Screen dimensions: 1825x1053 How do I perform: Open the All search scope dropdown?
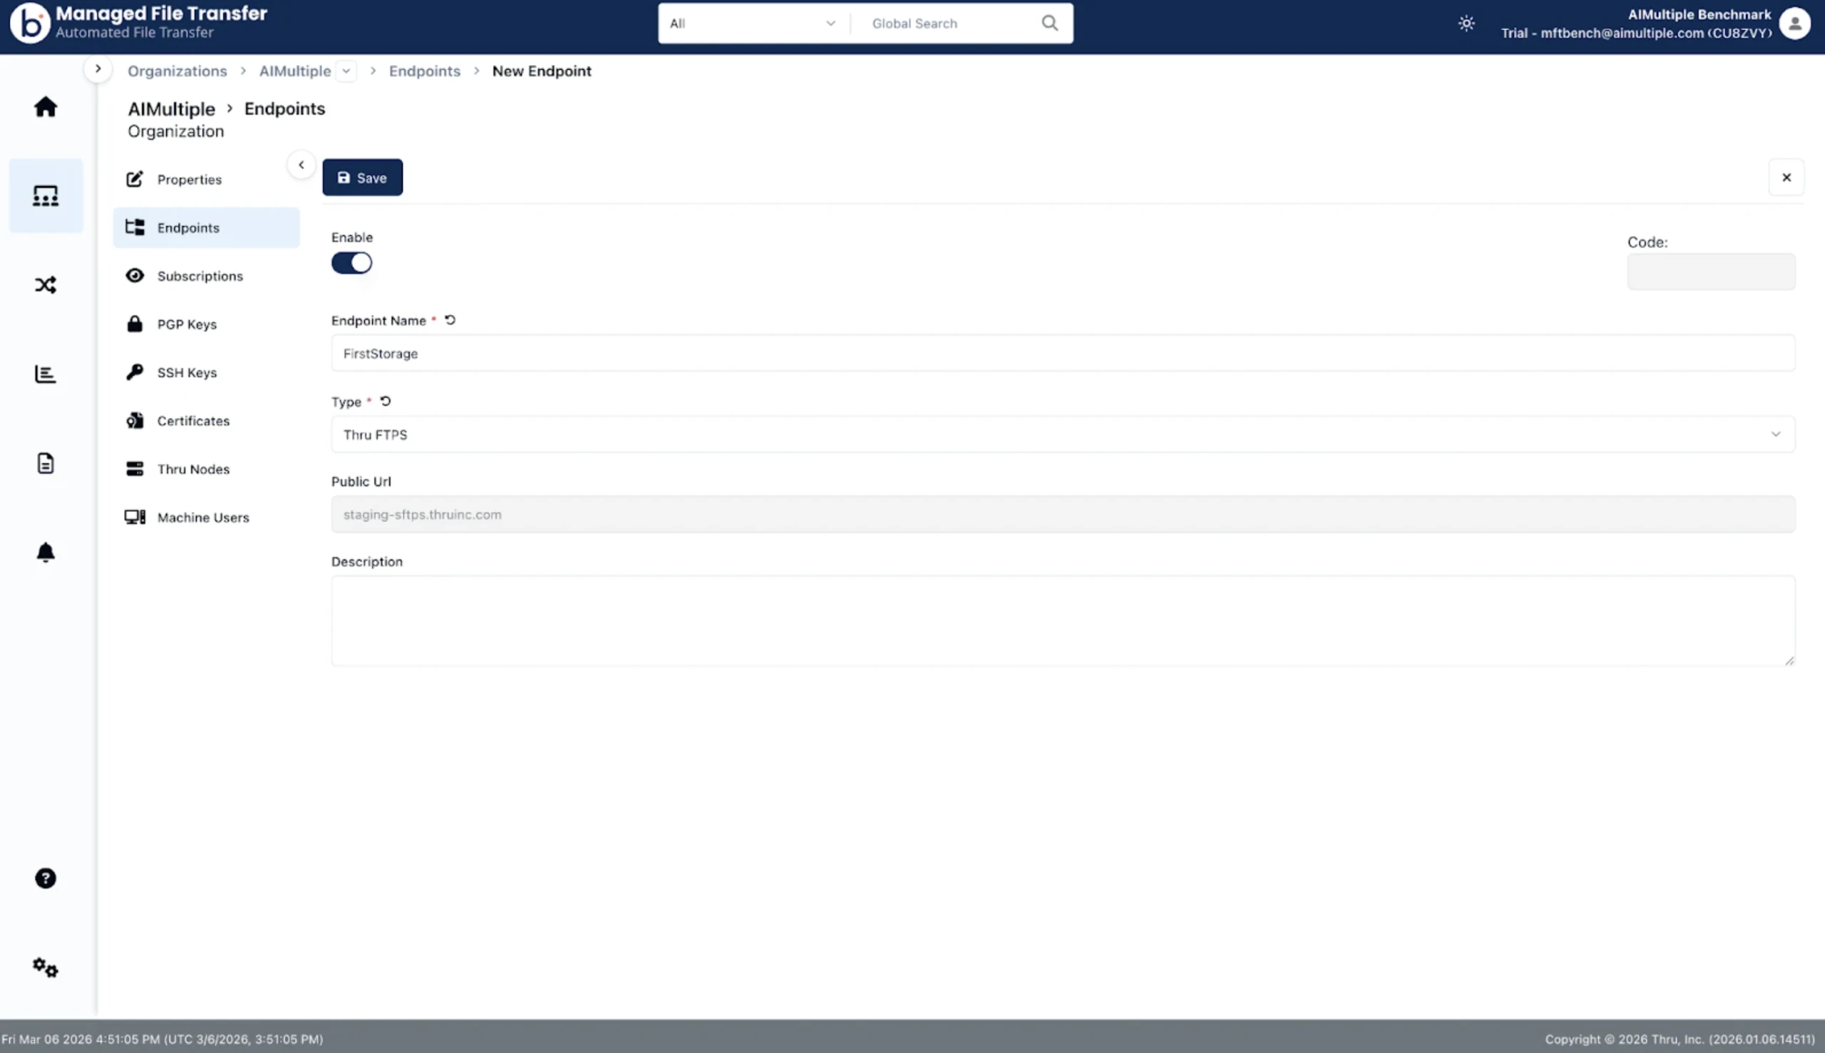752,23
